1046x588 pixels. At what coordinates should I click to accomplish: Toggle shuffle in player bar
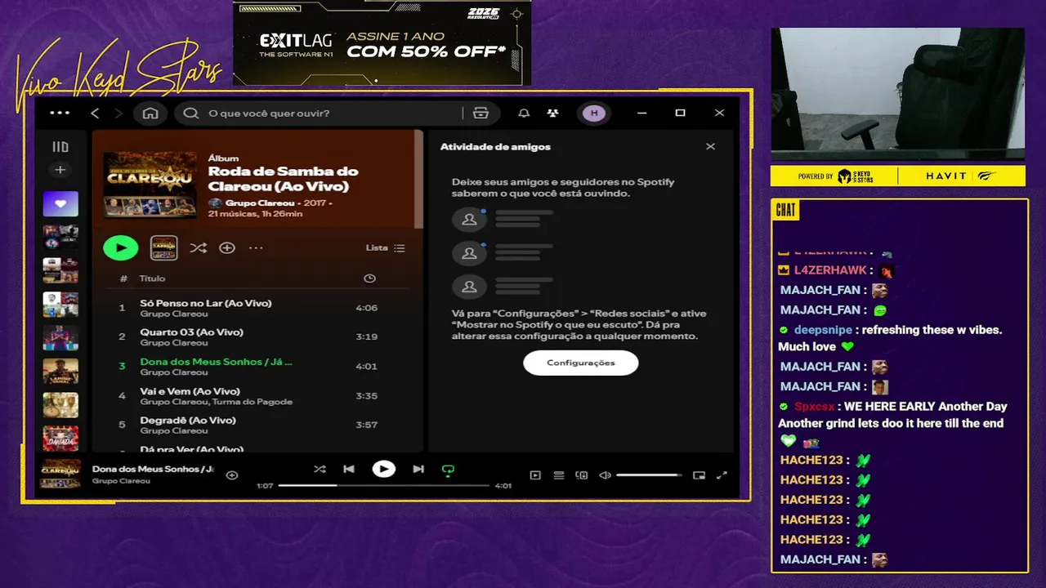(320, 469)
